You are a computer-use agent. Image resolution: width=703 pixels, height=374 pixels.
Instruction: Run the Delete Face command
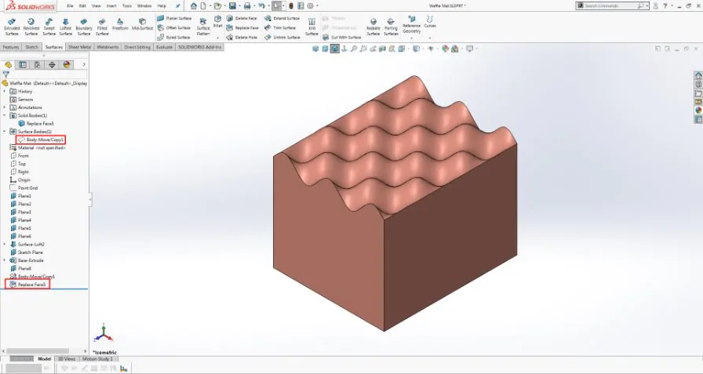pyautogui.click(x=242, y=18)
